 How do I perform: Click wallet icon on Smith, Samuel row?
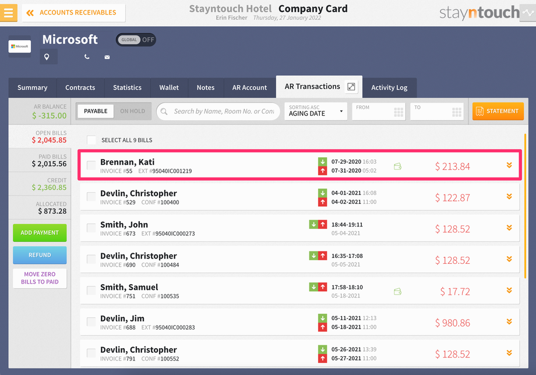(397, 291)
